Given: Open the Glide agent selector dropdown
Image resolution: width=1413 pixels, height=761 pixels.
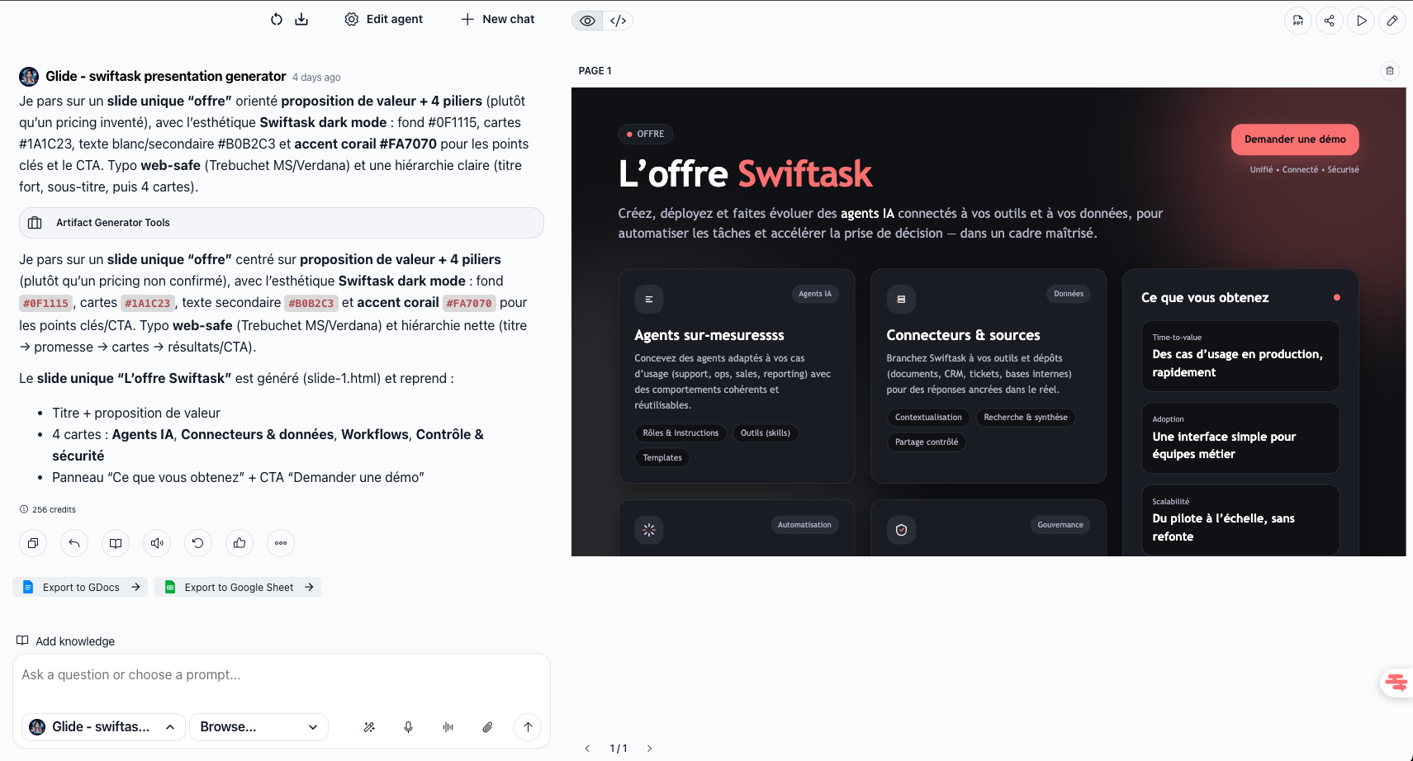Looking at the screenshot, I should click(102, 727).
